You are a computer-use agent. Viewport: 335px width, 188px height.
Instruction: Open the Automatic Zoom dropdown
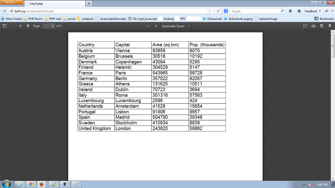[176, 26]
